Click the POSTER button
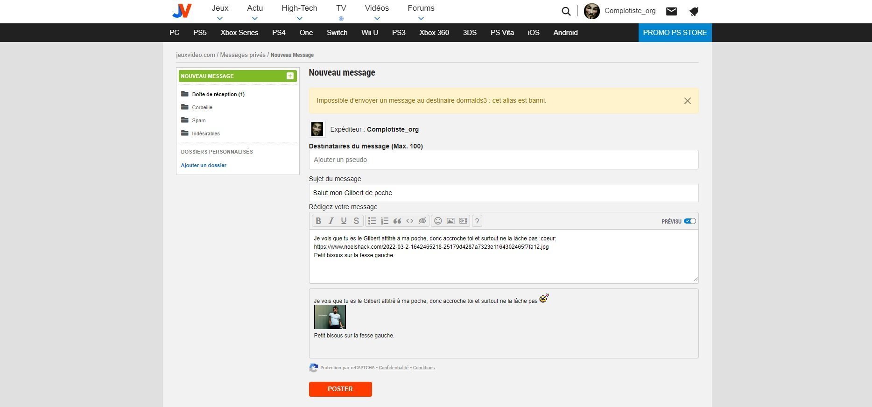 340,389
